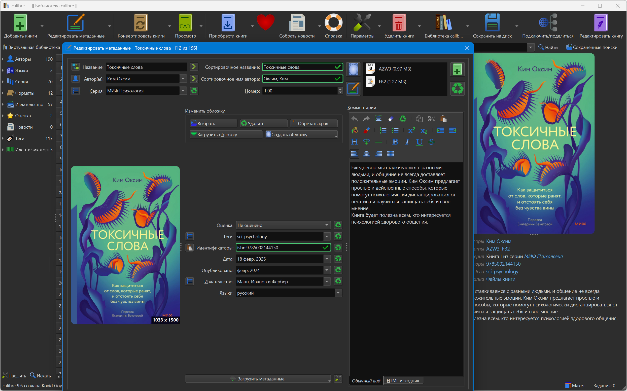Toggle Underline formatting in comments toolbar

[419, 142]
